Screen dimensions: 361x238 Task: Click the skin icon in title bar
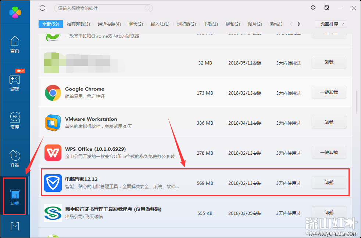point(313,8)
